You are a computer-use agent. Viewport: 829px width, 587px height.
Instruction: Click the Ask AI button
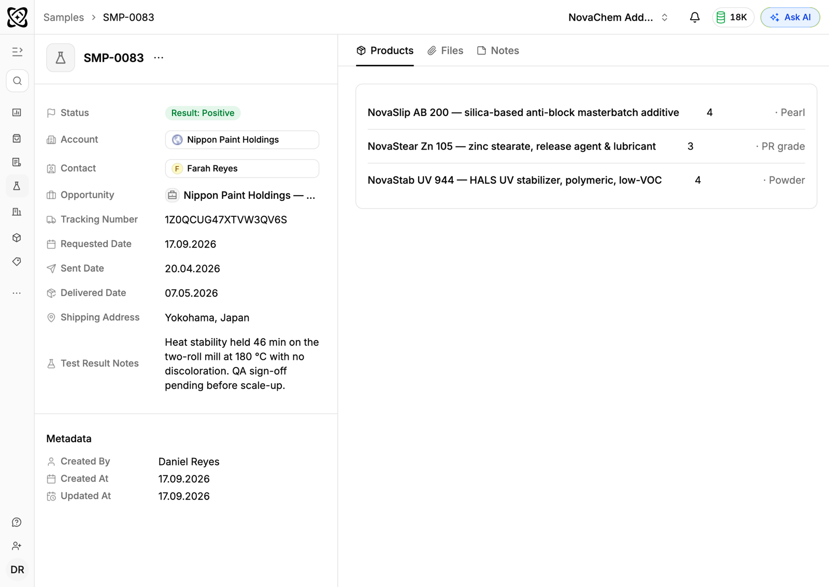pyautogui.click(x=790, y=17)
